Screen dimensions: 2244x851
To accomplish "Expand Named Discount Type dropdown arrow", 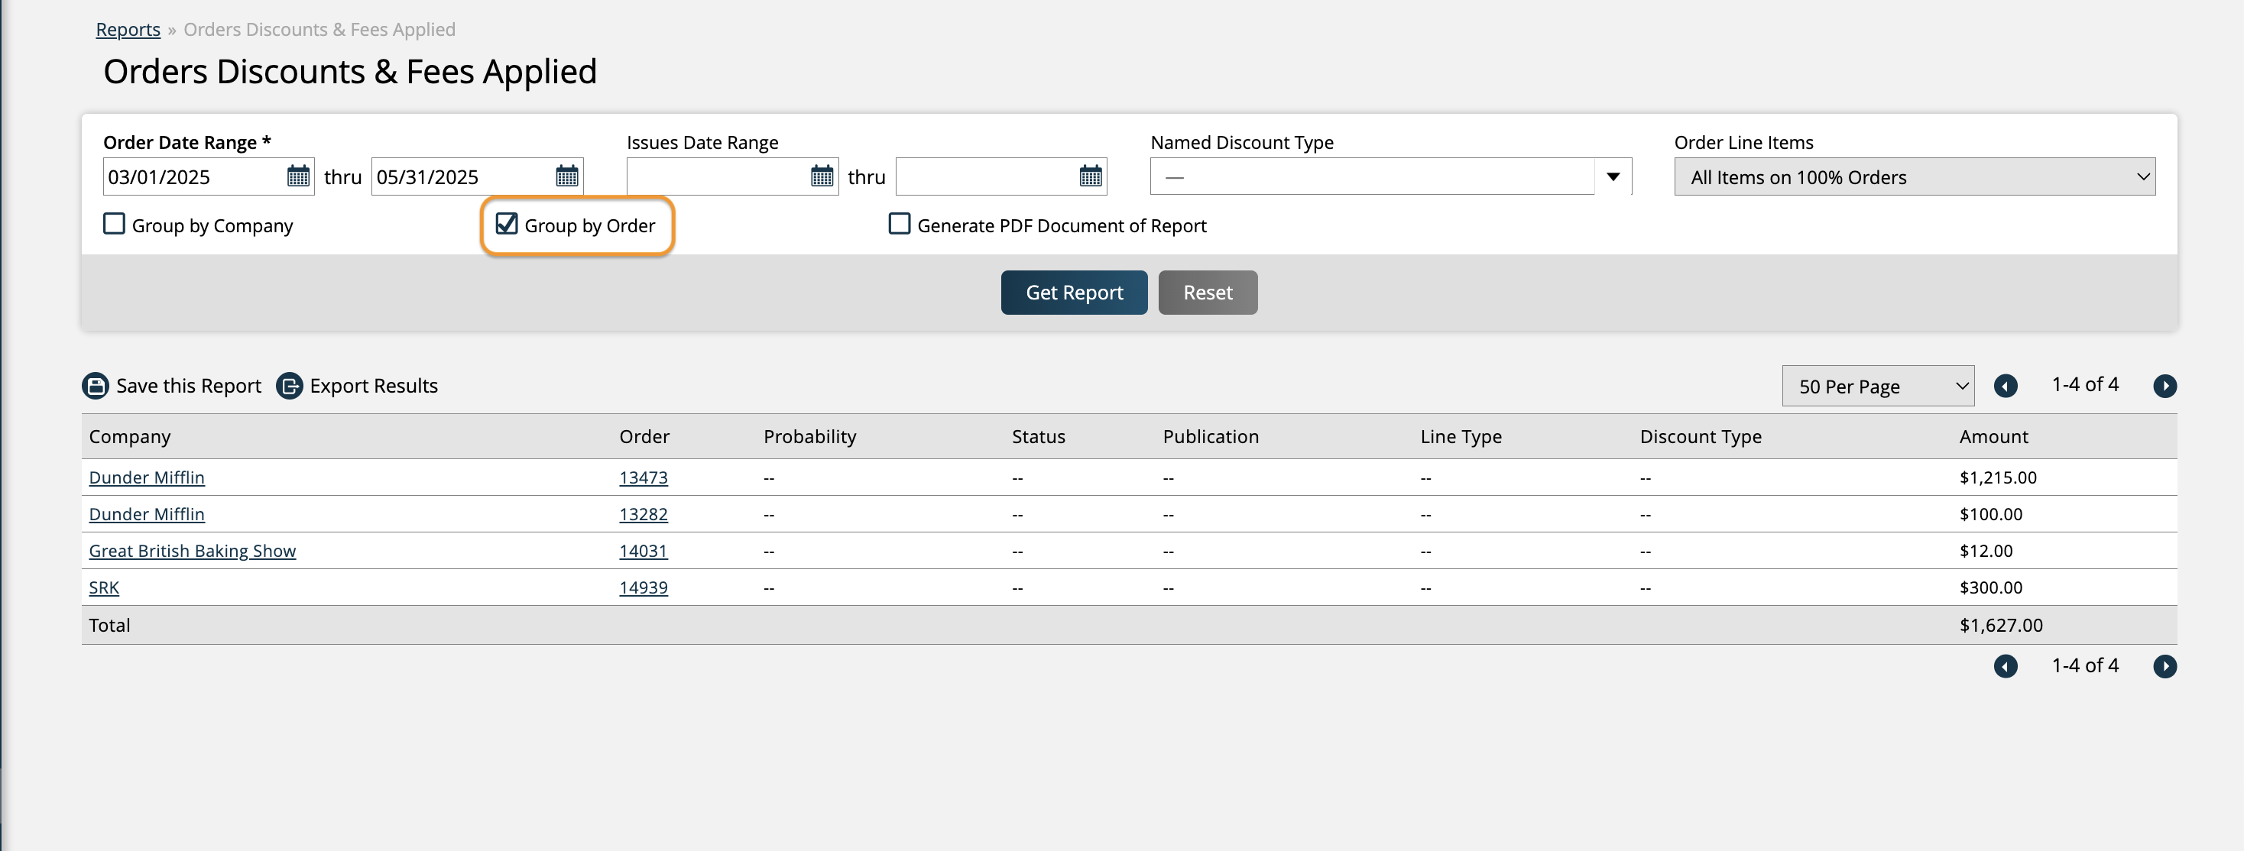I will pyautogui.click(x=1613, y=176).
